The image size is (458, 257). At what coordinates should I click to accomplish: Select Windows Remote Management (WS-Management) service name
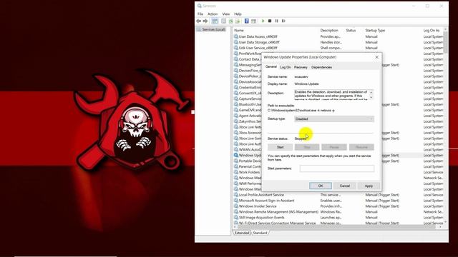[278, 212]
